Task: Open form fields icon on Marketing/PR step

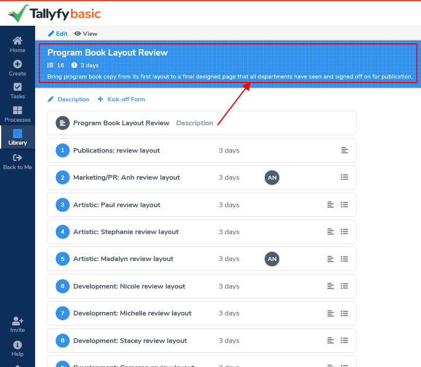Action: coord(344,177)
